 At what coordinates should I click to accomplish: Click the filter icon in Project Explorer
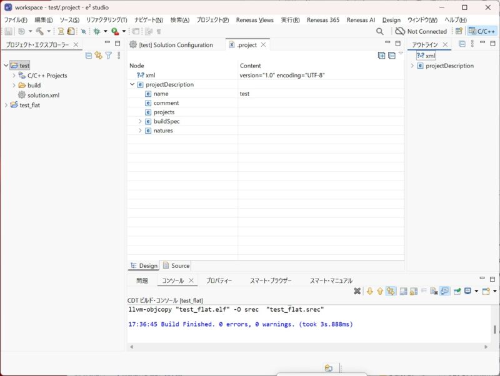point(108,56)
